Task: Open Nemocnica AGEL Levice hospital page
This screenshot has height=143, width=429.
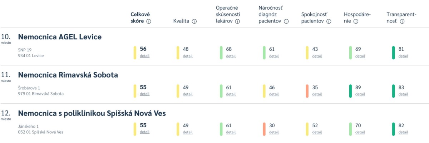Action: (x=60, y=37)
